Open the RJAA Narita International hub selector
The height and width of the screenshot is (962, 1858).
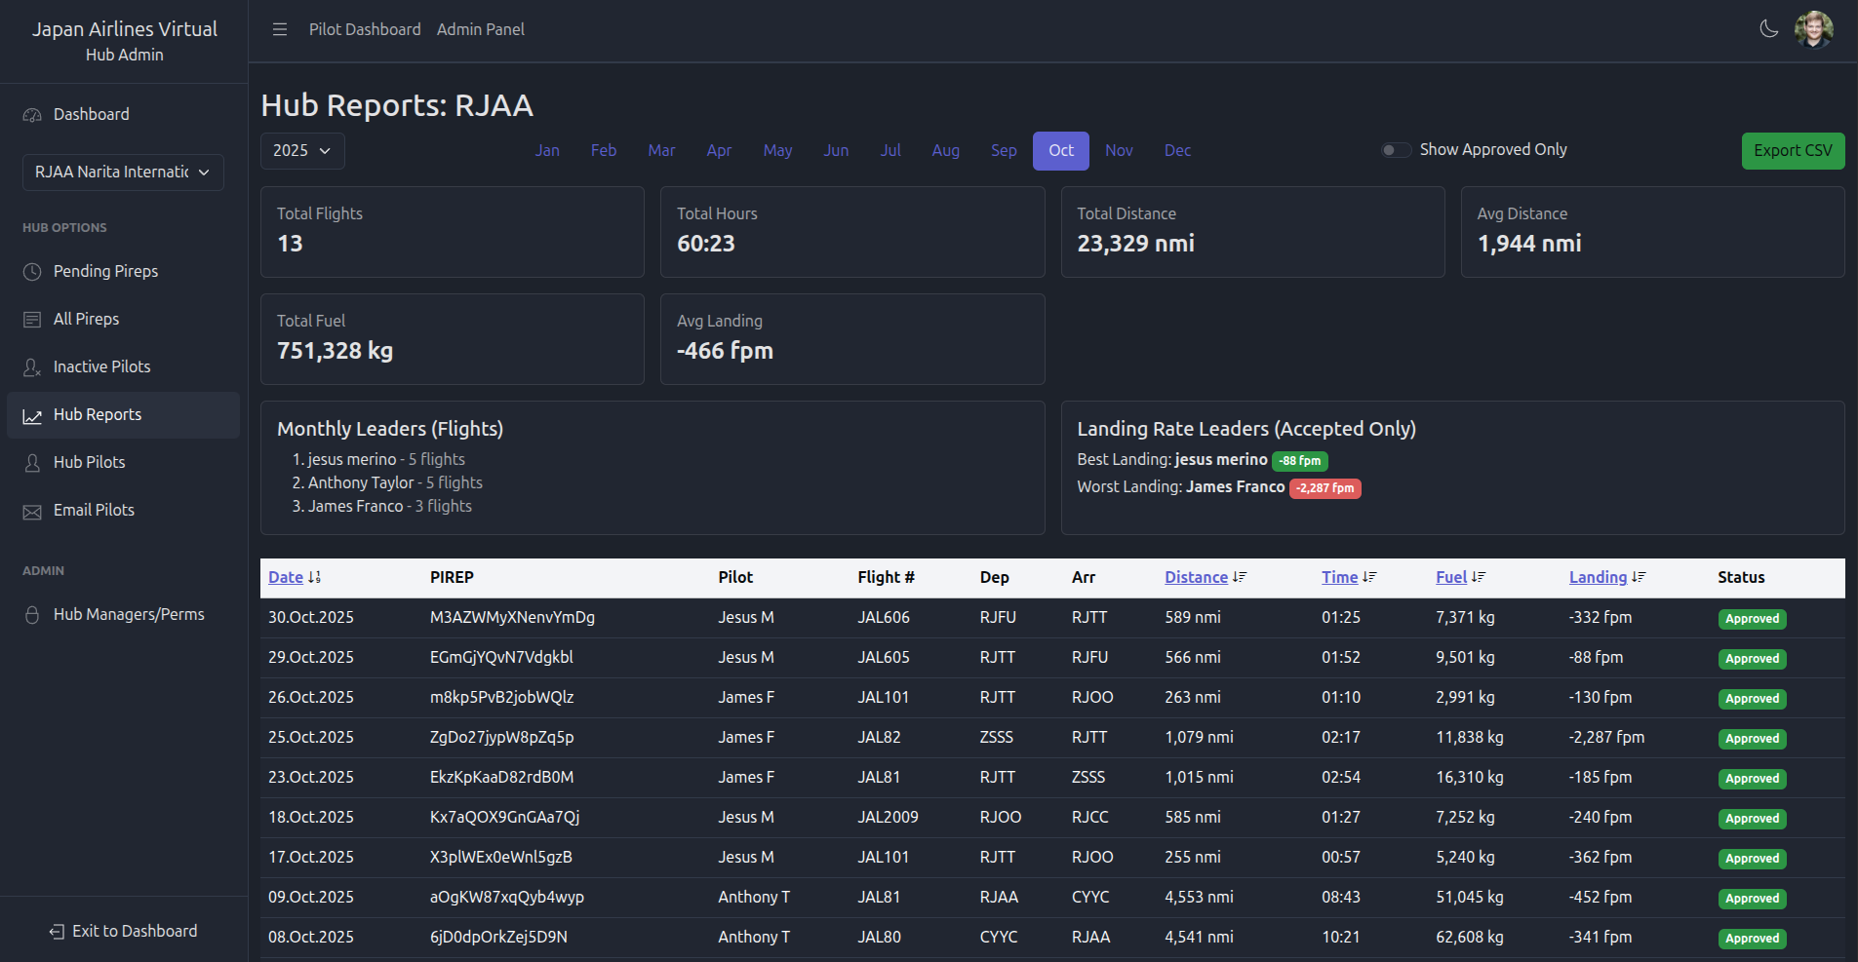pos(123,172)
